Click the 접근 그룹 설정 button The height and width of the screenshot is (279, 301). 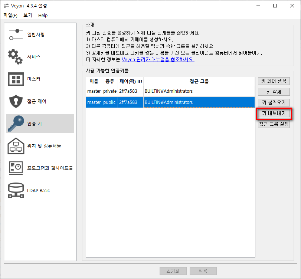click(x=274, y=124)
